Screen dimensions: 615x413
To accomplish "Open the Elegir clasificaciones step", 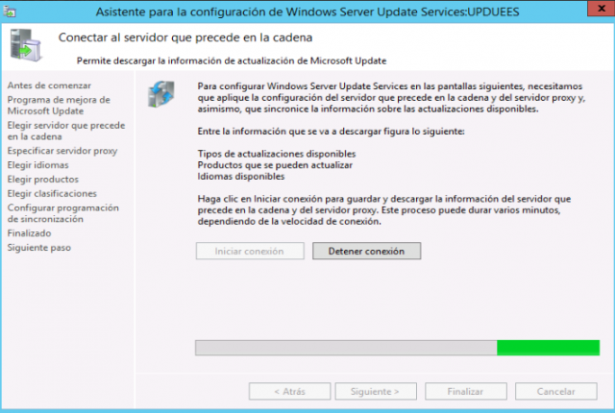I will pos(52,194).
